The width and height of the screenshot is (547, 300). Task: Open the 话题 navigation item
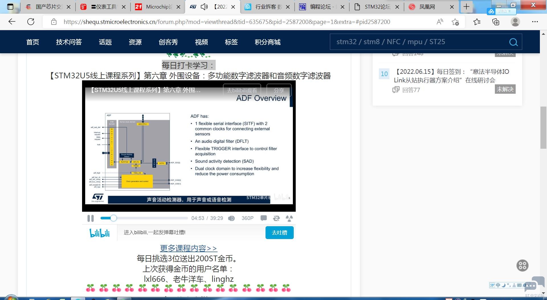coord(105,42)
